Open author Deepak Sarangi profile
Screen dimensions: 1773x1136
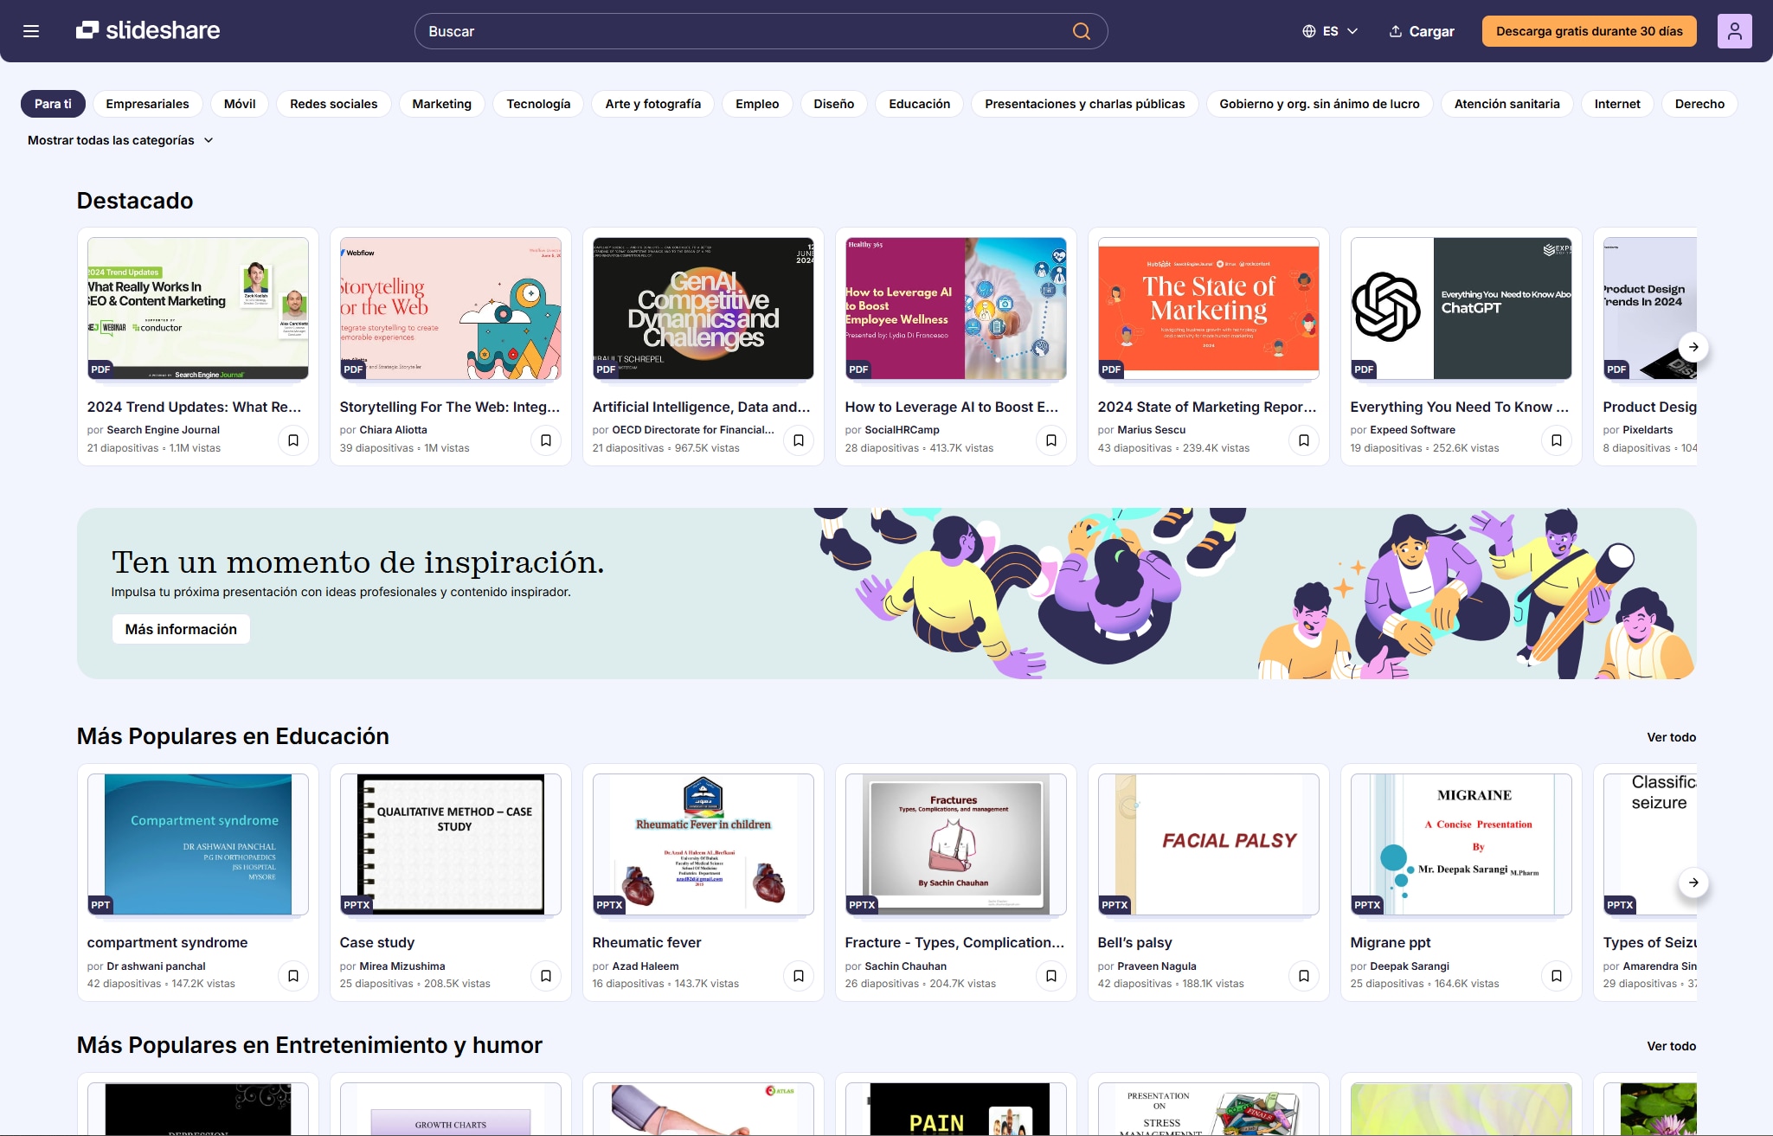1410,966
